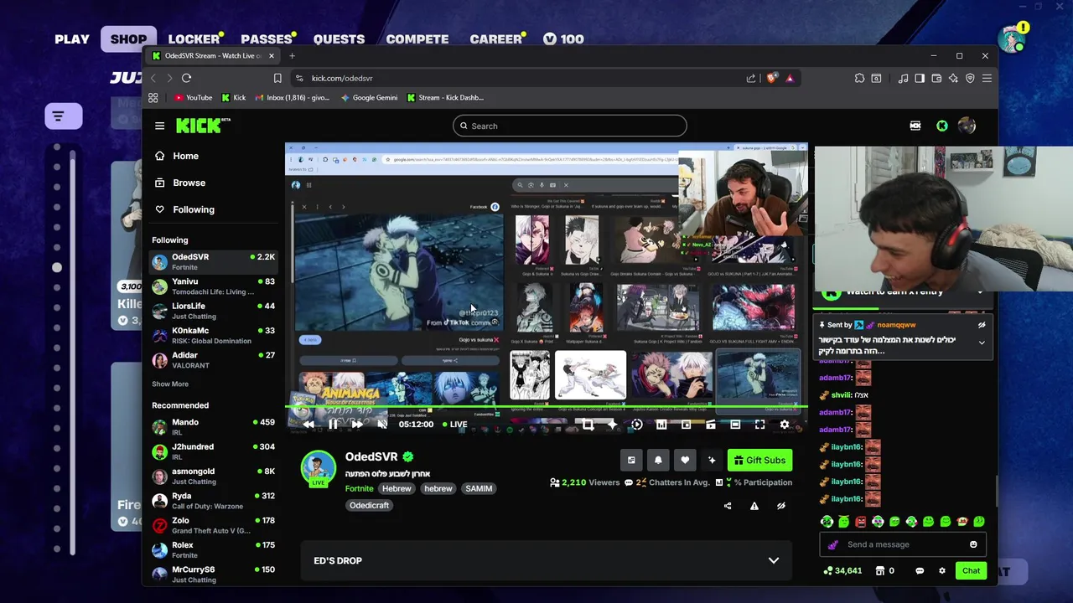
Task: Open the Kick hamburger sidebar menu
Action: pyautogui.click(x=159, y=126)
